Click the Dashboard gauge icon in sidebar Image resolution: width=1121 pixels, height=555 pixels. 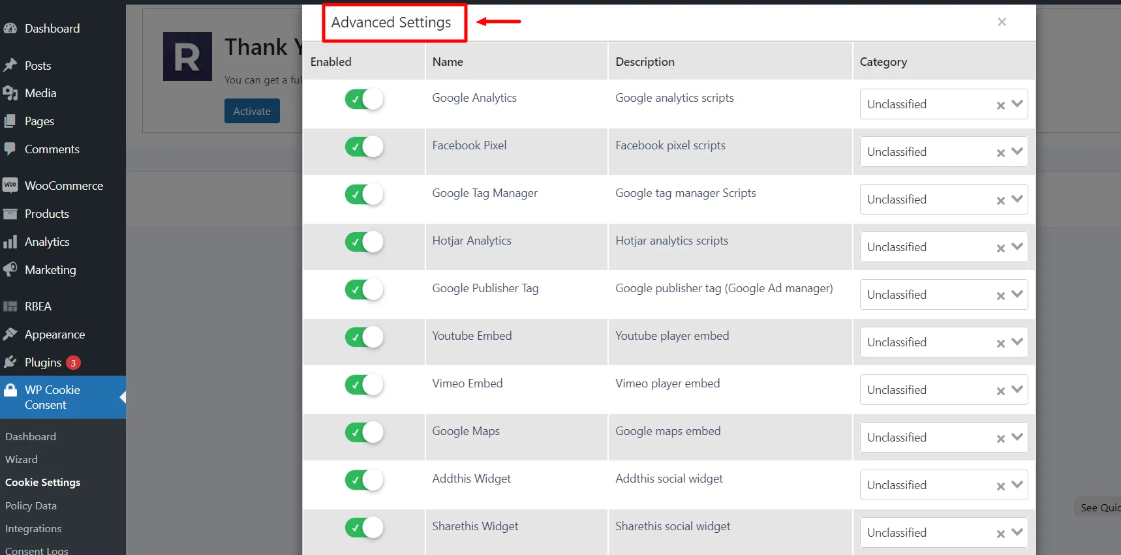[10, 28]
